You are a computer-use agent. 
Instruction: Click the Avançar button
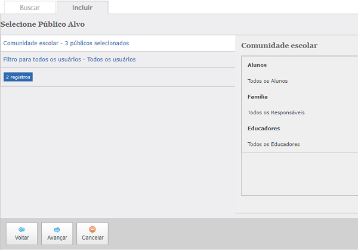[x=57, y=234]
